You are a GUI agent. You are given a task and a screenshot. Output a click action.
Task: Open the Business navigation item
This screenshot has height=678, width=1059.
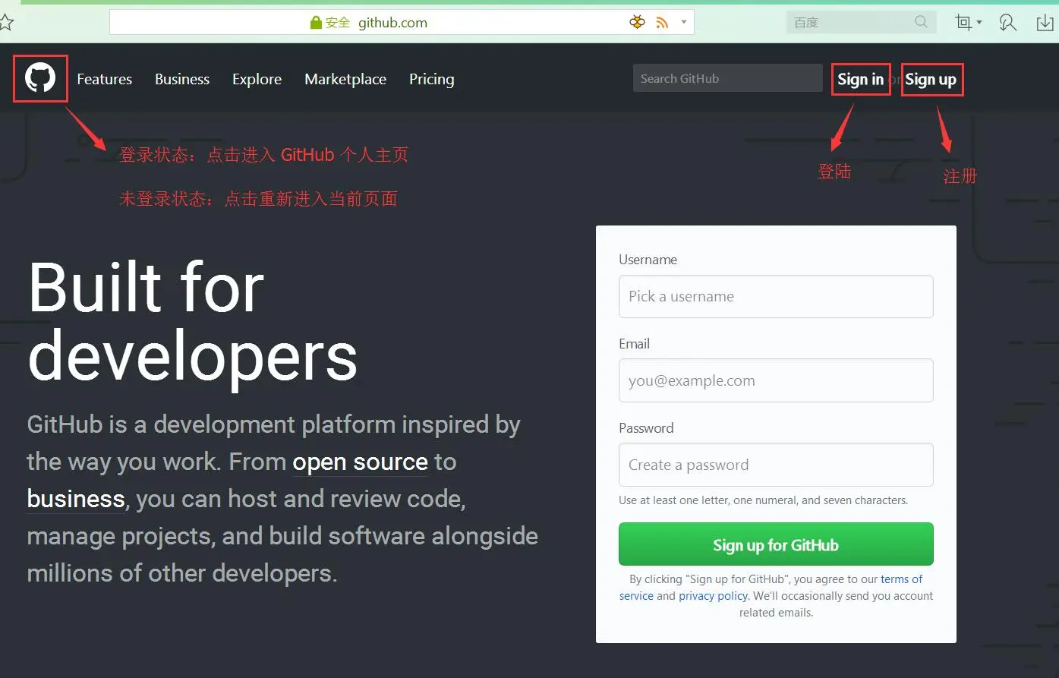[182, 79]
